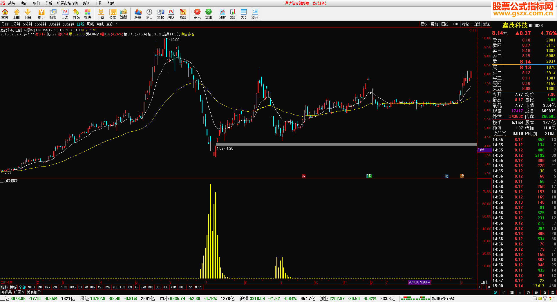Select the 月线 monthly period tab
The height and width of the screenshot is (302, 557).
[100, 24]
